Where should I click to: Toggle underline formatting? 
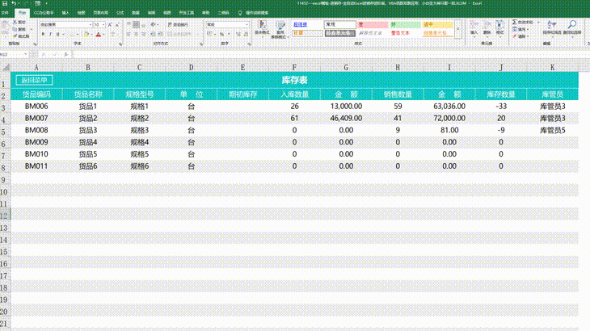pyautogui.click(x=57, y=34)
